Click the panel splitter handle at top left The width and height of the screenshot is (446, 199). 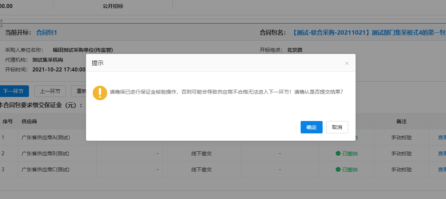coord(1,23)
